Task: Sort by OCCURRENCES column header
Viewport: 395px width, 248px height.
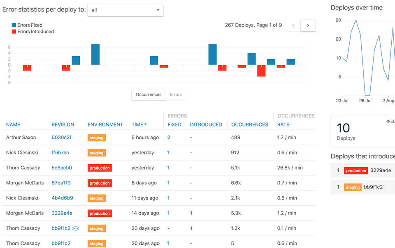Action: (250, 124)
